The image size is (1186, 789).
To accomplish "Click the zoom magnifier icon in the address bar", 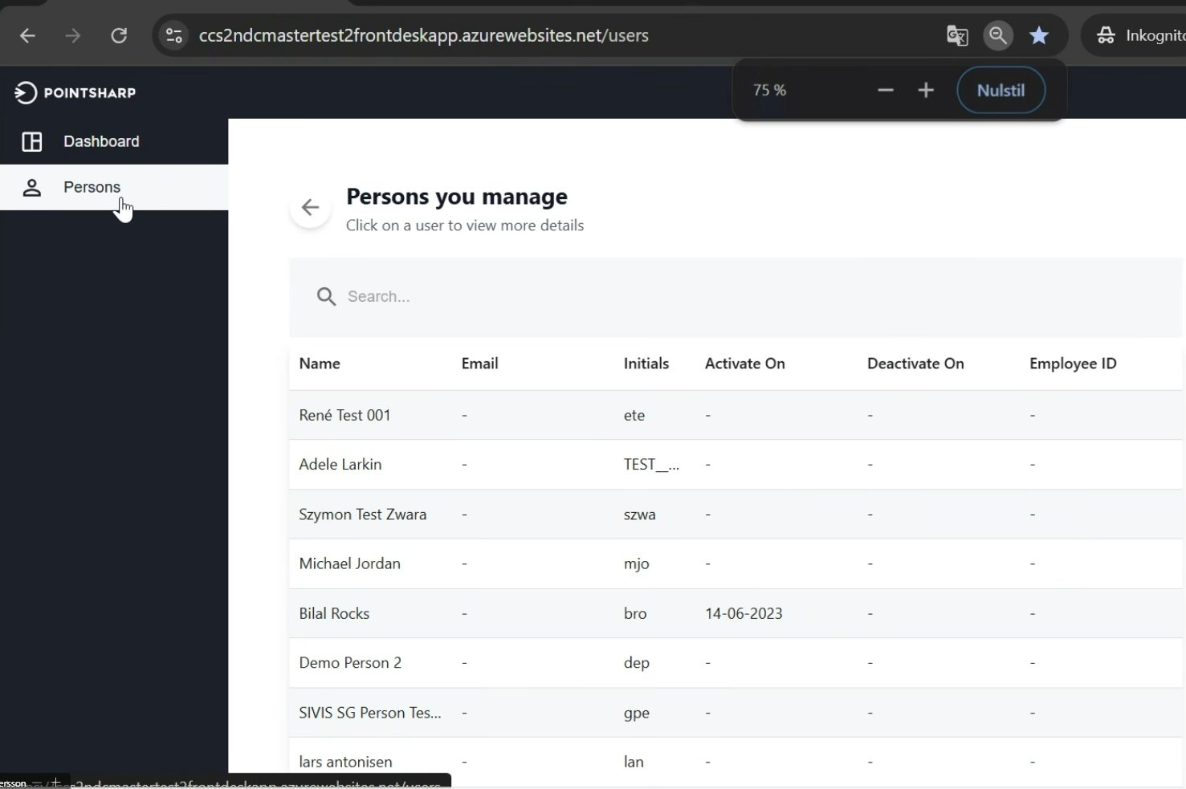I will click(x=998, y=35).
